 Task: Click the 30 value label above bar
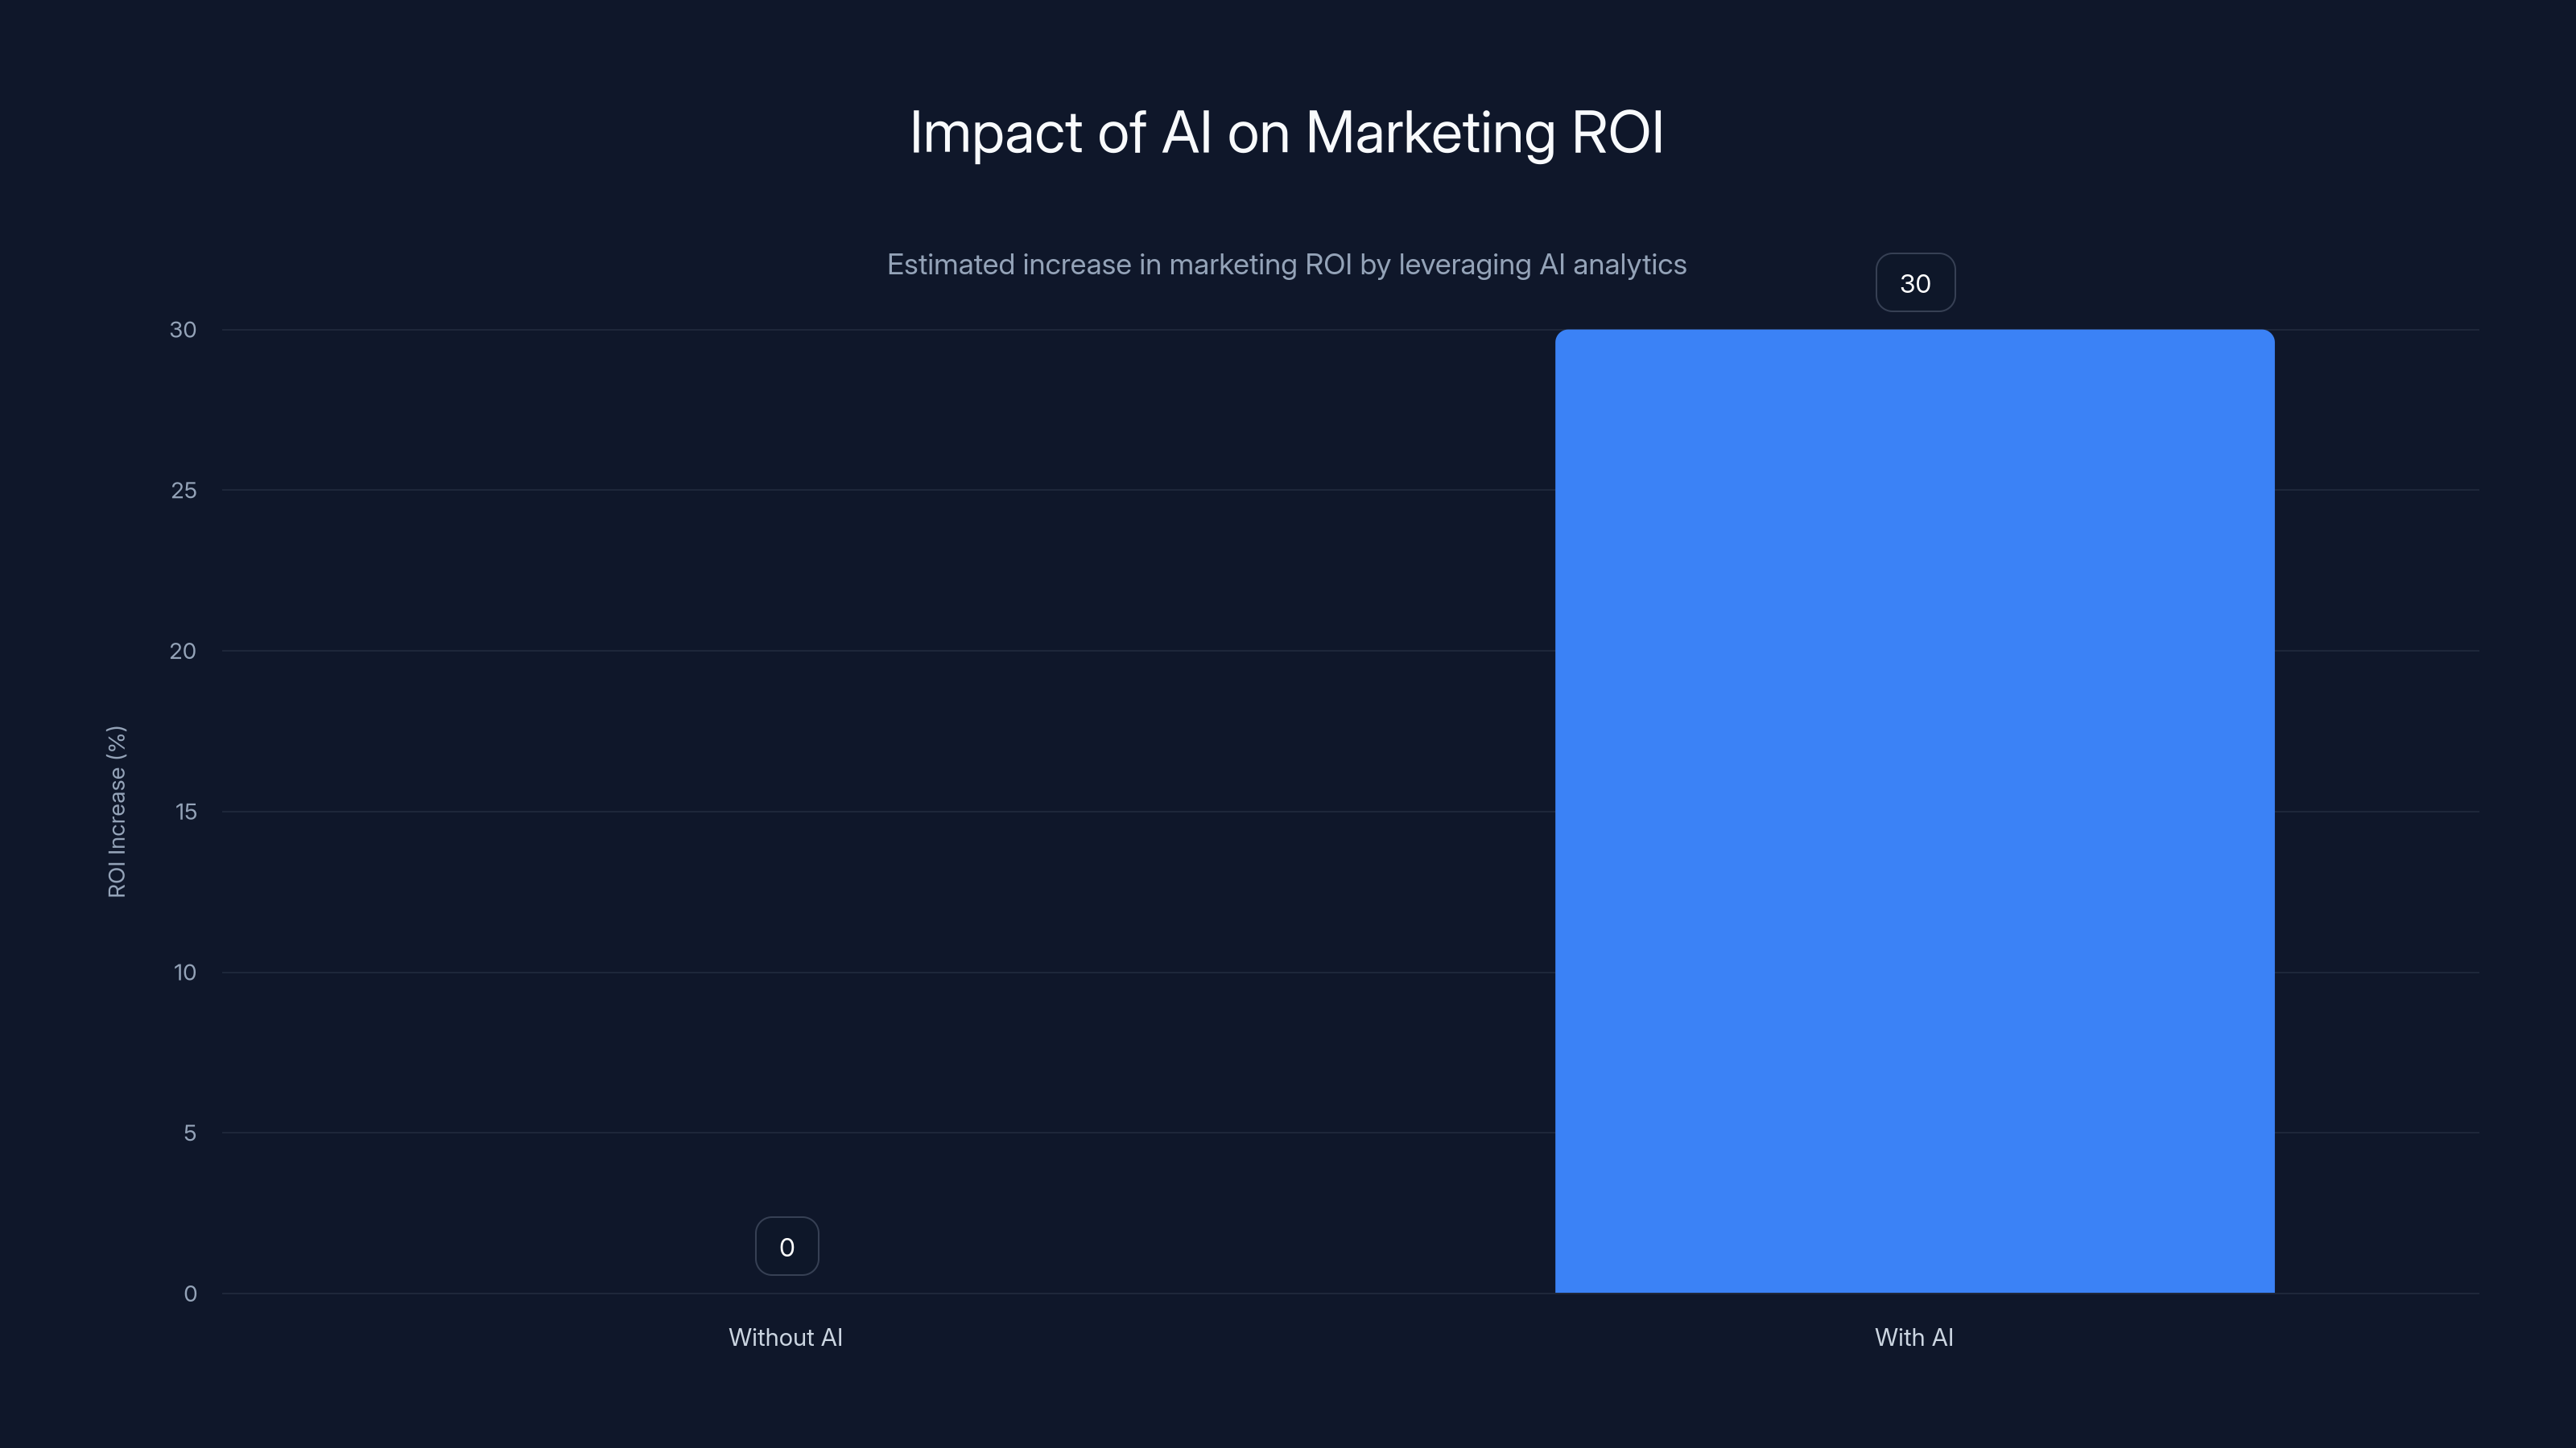click(1915, 283)
